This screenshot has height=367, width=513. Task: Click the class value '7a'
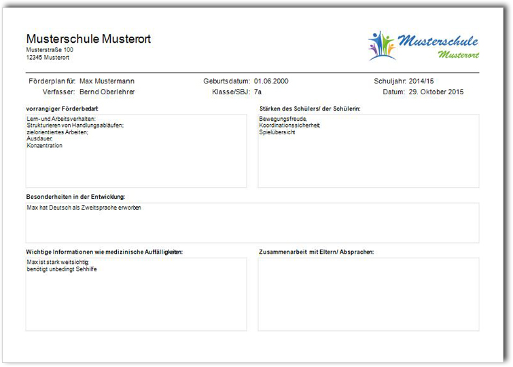(258, 92)
